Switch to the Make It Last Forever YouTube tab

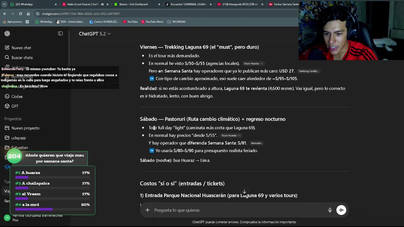click(x=85, y=4)
